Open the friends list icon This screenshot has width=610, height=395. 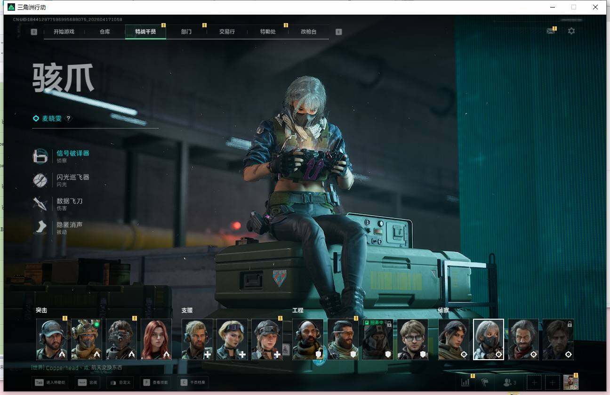pyautogui.click(x=510, y=382)
